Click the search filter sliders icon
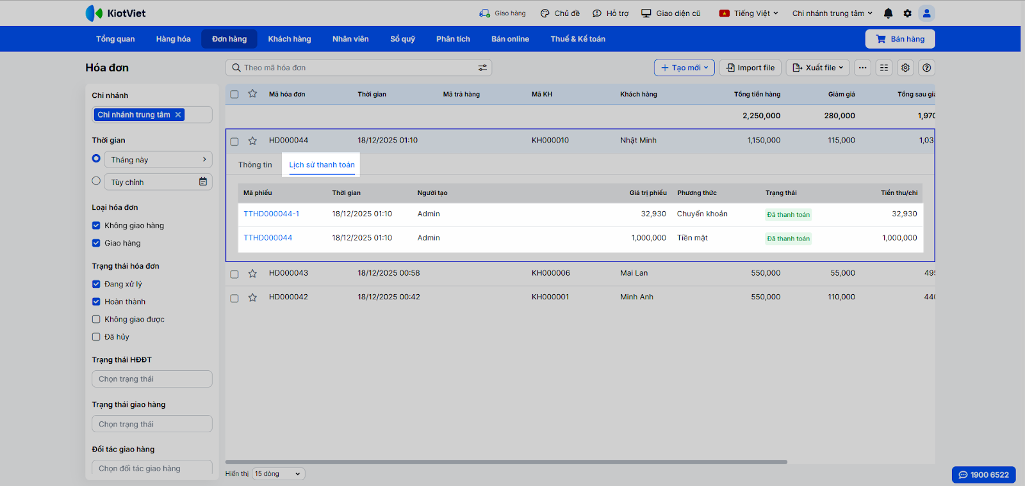1025x486 pixels. click(482, 68)
